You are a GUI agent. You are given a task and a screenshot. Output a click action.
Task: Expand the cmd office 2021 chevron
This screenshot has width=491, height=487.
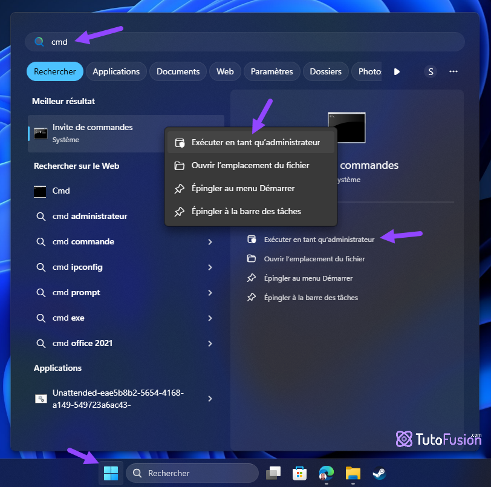pos(210,344)
